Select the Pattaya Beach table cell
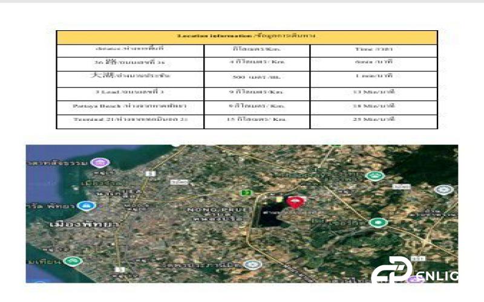The height and width of the screenshot is (302, 484). (x=129, y=106)
